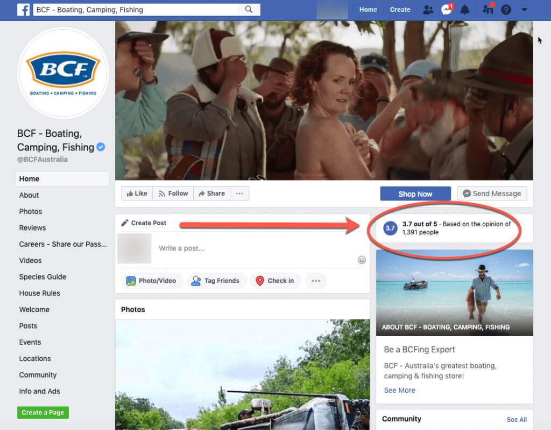Click Tag Friends button

click(215, 281)
